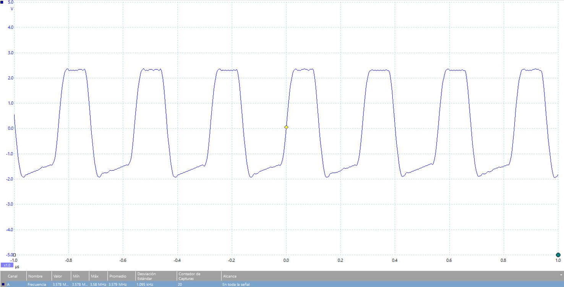Click the blue square in measurement row A
Screen dimensions: 564x287
click(x=3, y=284)
